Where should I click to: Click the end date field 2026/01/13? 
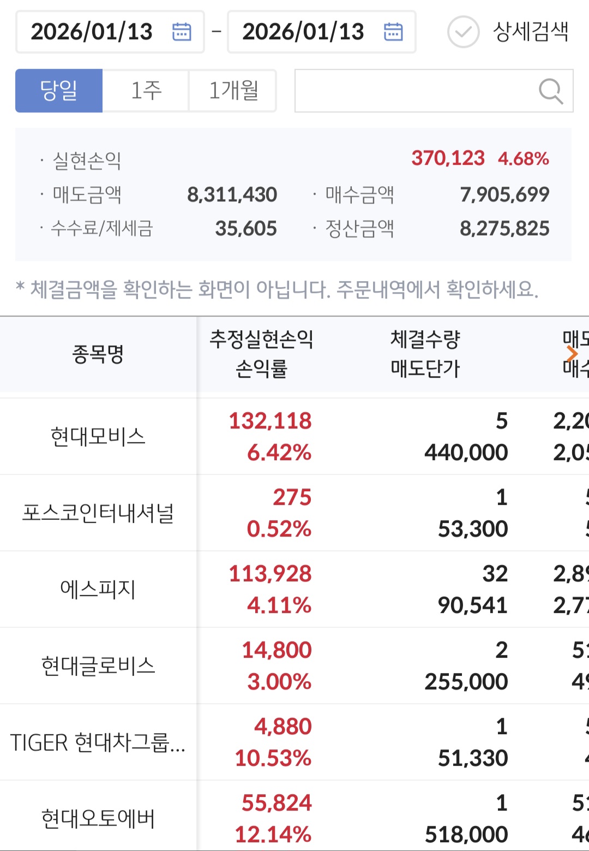pyautogui.click(x=303, y=32)
